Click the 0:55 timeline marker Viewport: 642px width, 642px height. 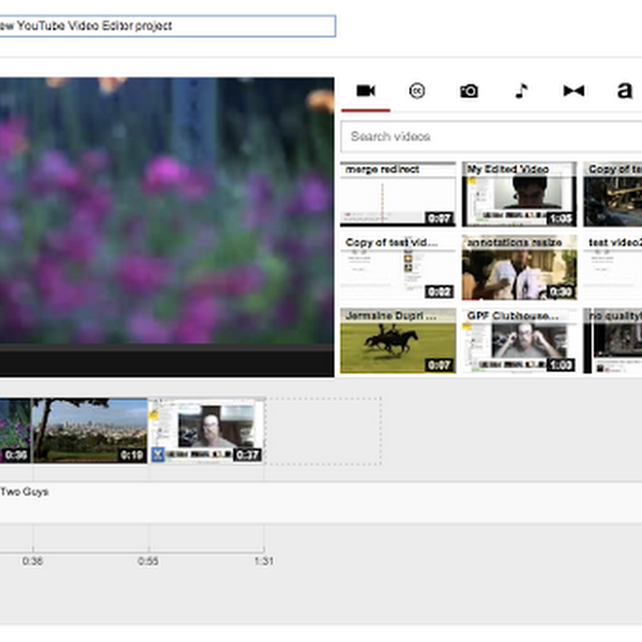click(148, 561)
